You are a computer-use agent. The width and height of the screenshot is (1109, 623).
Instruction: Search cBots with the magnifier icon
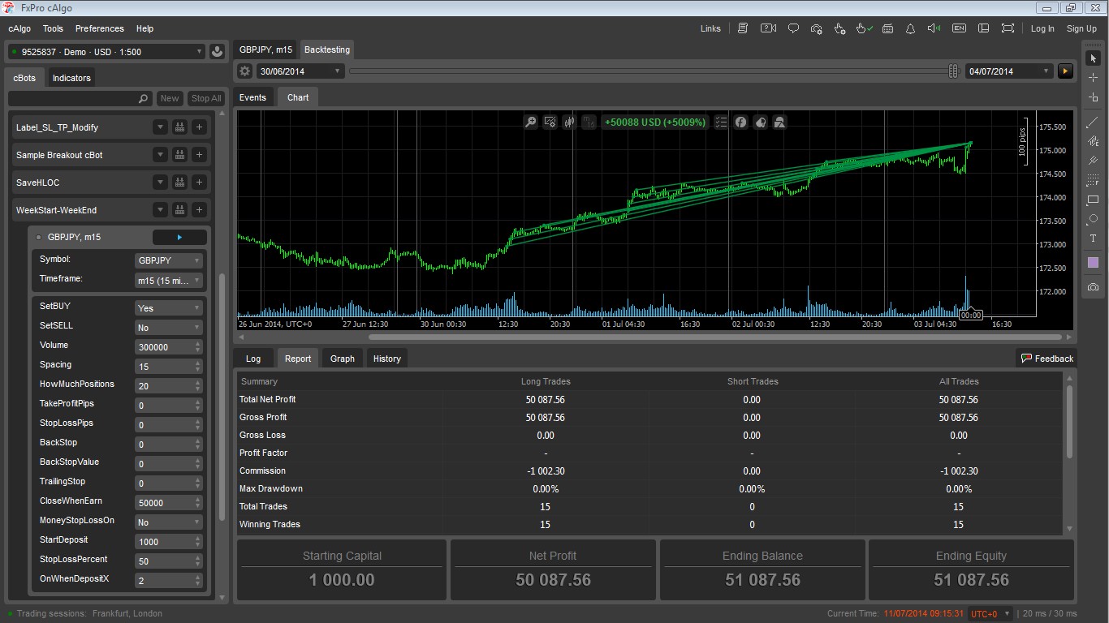[x=143, y=98]
